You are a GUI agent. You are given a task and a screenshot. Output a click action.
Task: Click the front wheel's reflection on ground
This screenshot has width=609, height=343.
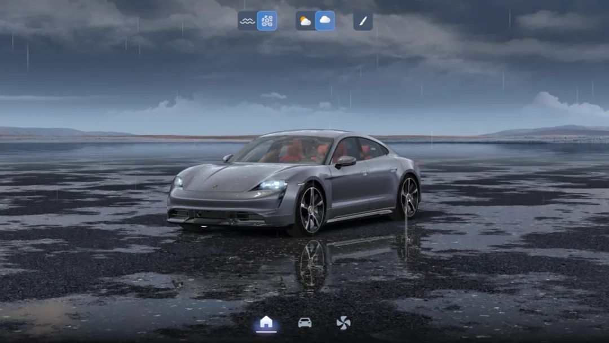click(312, 264)
